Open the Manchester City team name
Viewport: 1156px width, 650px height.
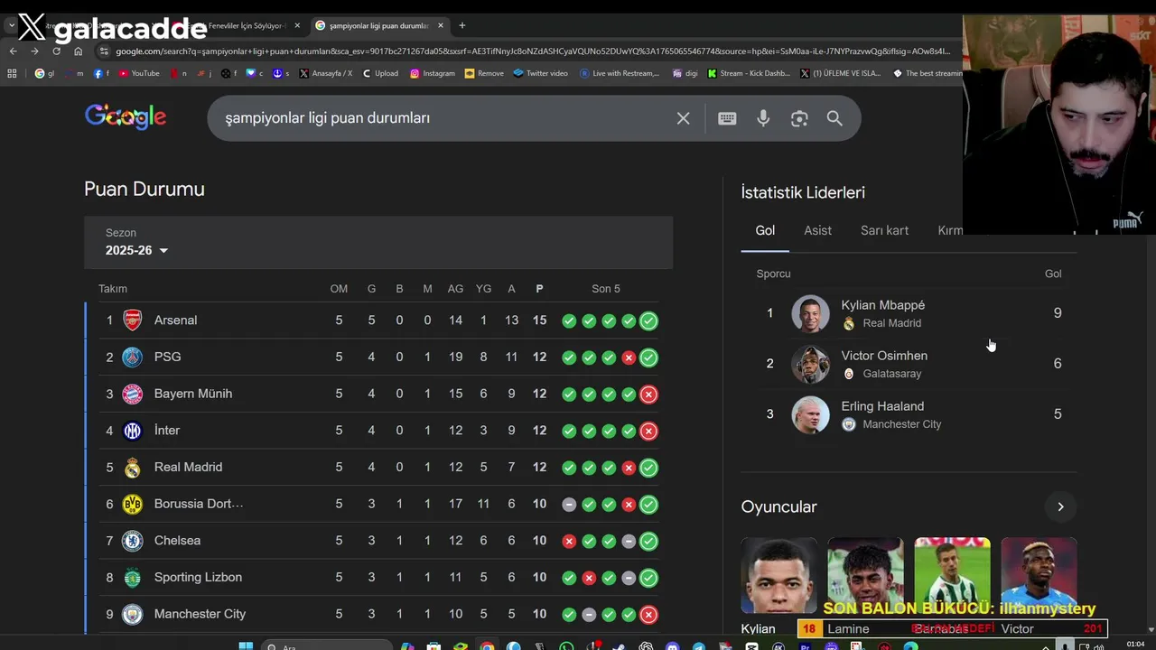pyautogui.click(x=200, y=614)
